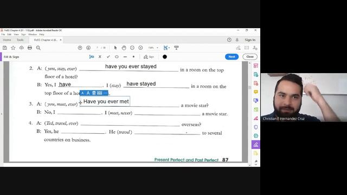Go to the next page with down arrow
Image resolution: width=347 pixels, height=195 pixels.
[88, 48]
